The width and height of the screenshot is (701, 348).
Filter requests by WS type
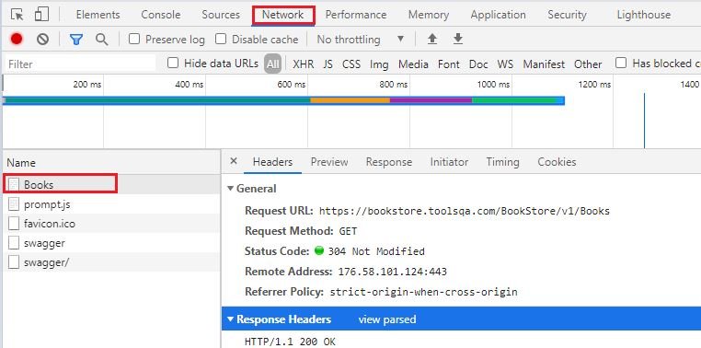tap(505, 64)
